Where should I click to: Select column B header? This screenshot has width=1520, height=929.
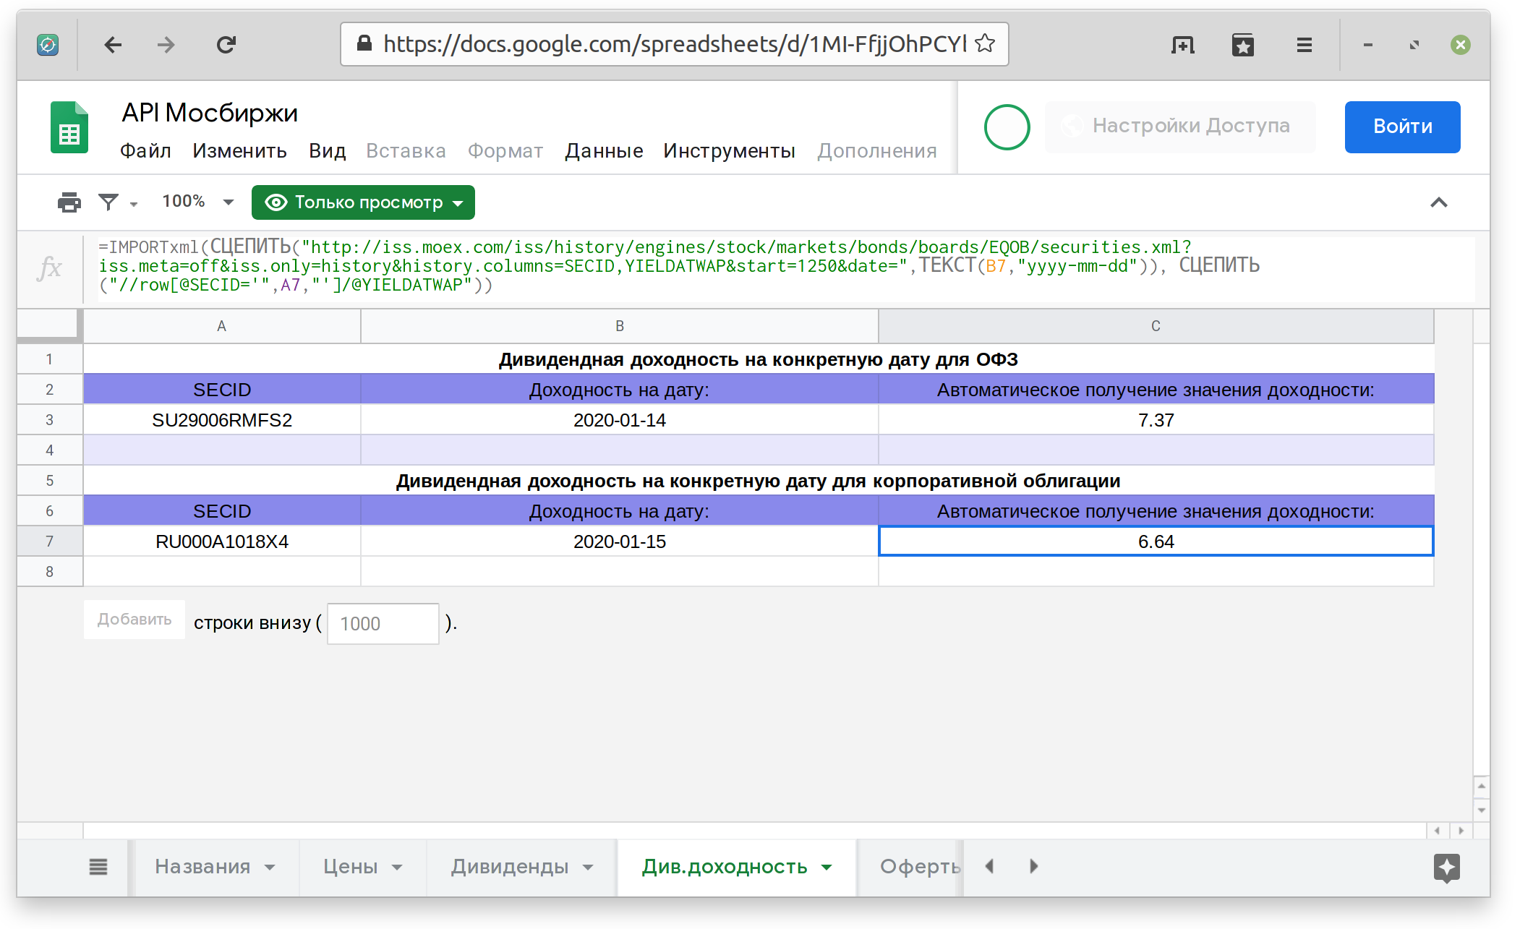[x=620, y=326]
